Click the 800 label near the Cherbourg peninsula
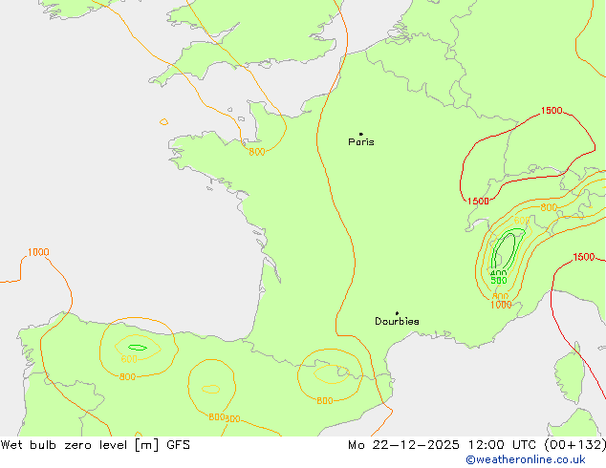The height and width of the screenshot is (468, 606). pos(257,152)
